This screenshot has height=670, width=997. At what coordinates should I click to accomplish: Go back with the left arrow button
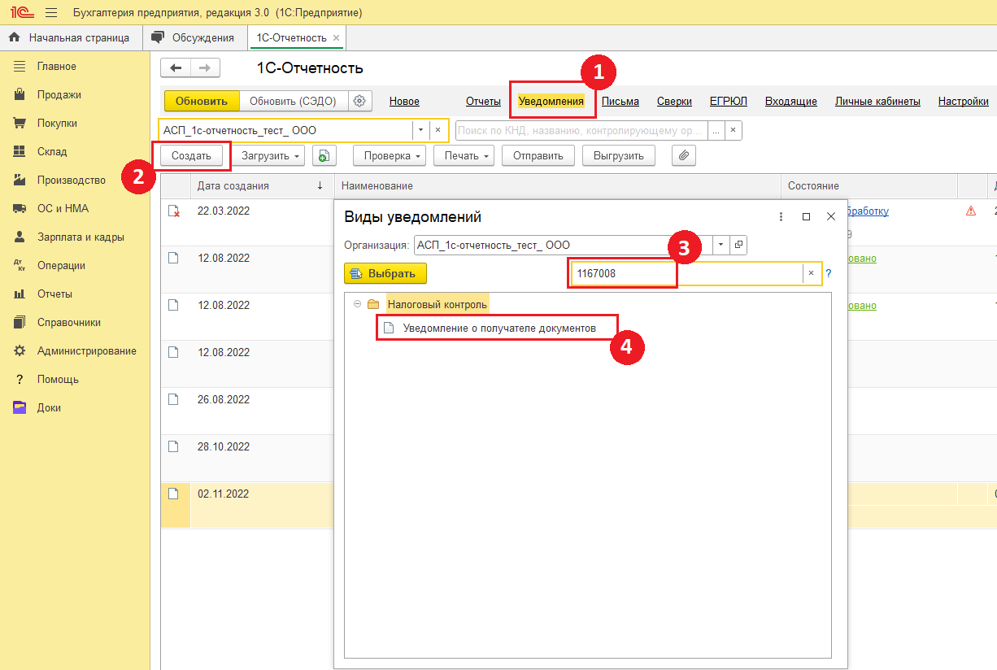176,68
